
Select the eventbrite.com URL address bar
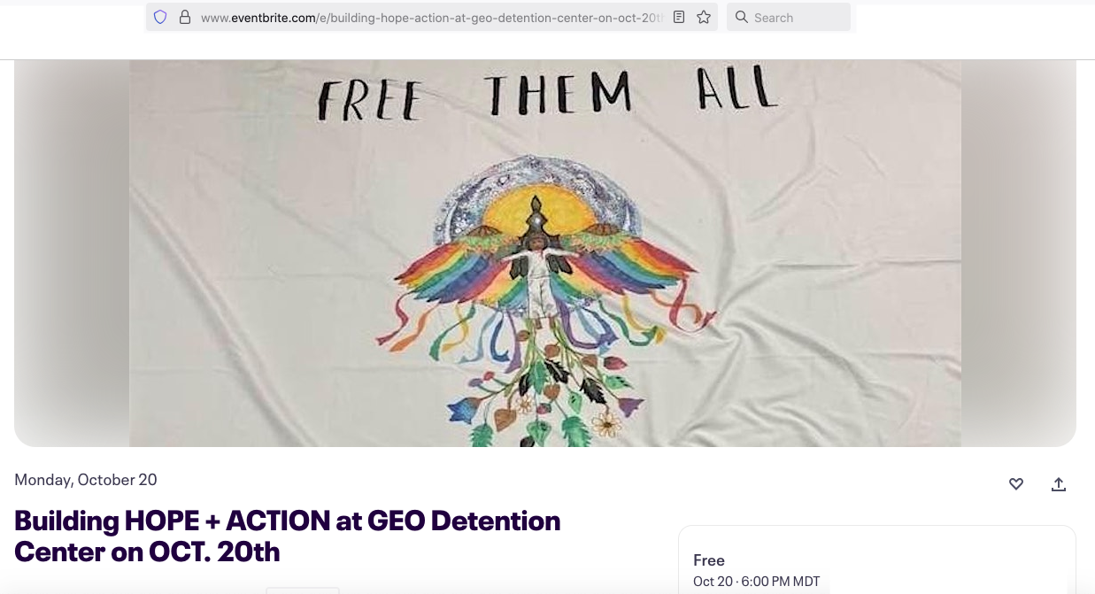coord(431,17)
